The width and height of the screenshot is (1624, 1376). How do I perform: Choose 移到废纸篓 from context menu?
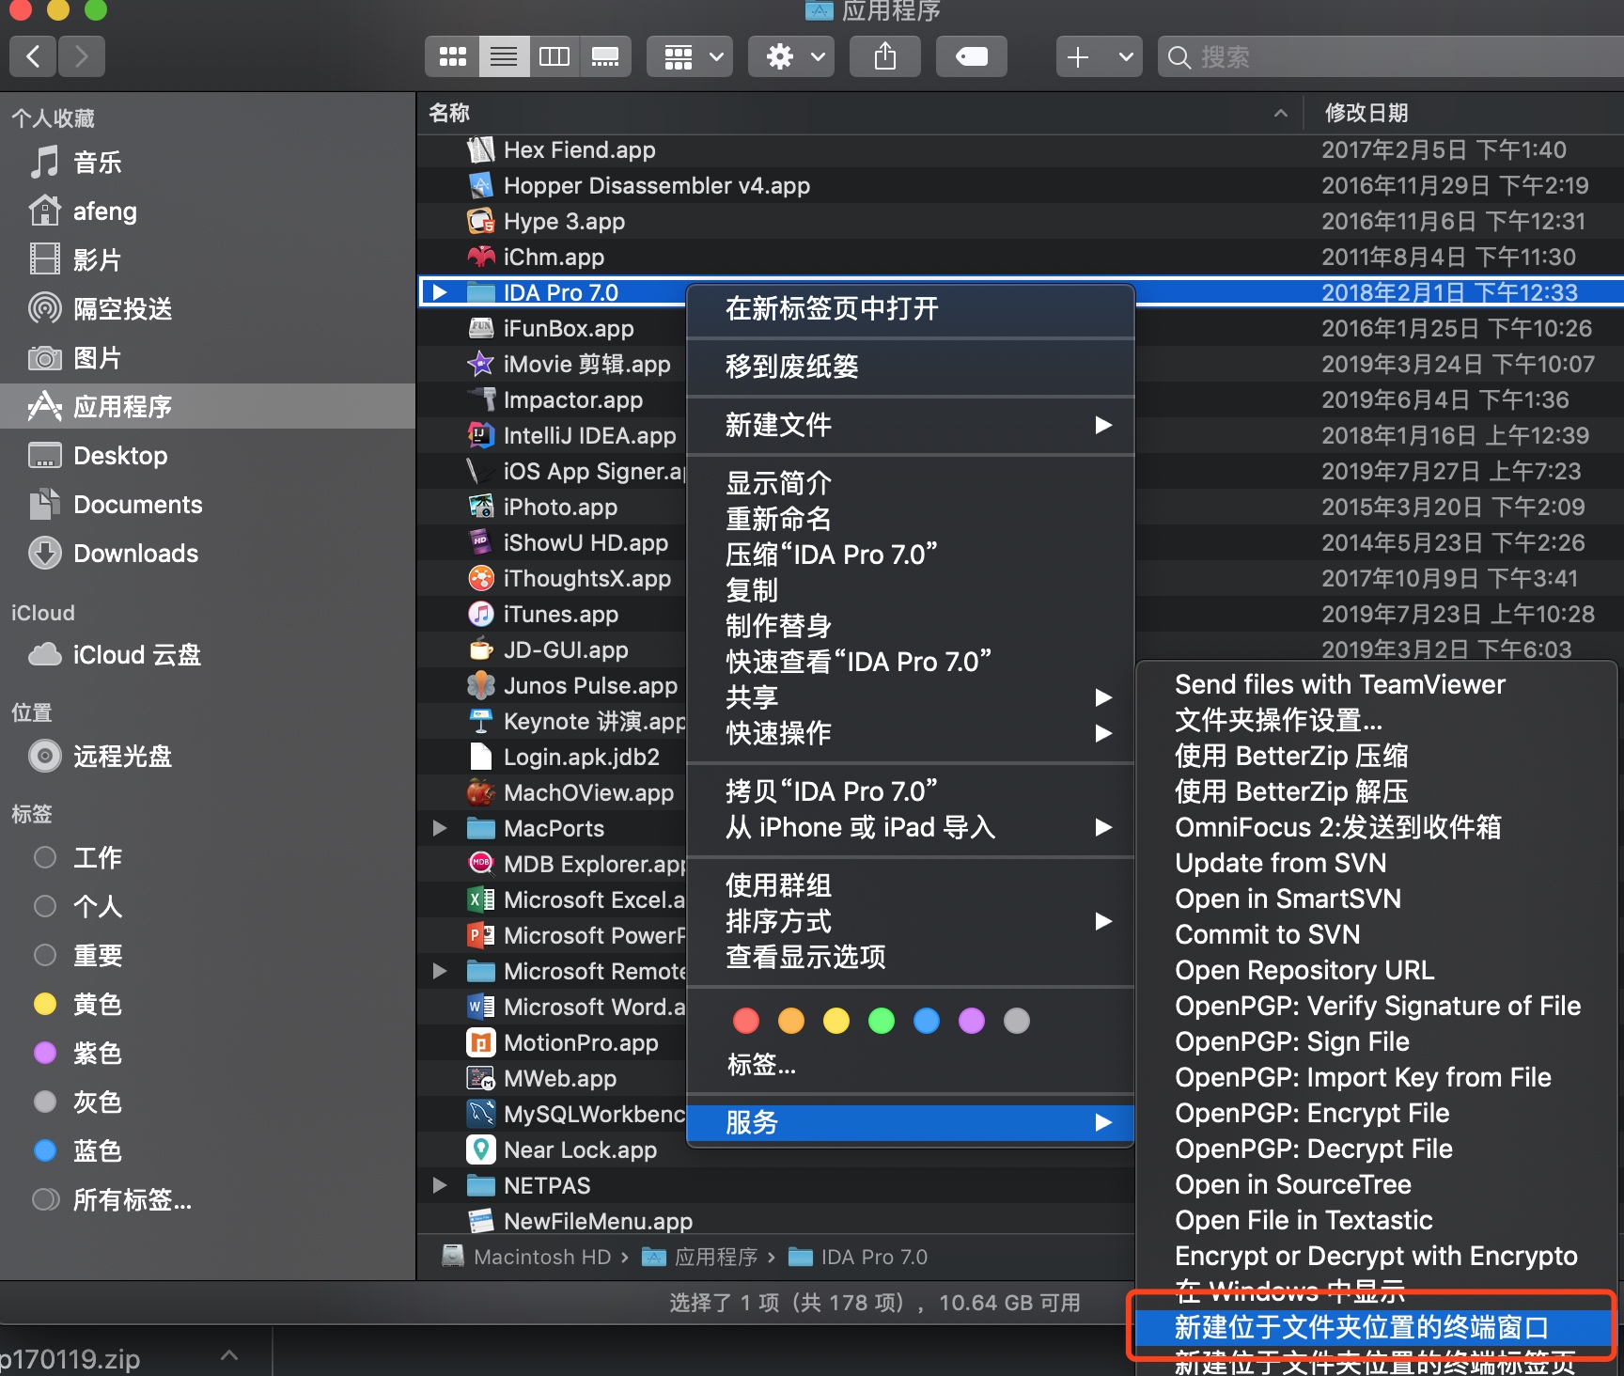tap(911, 367)
